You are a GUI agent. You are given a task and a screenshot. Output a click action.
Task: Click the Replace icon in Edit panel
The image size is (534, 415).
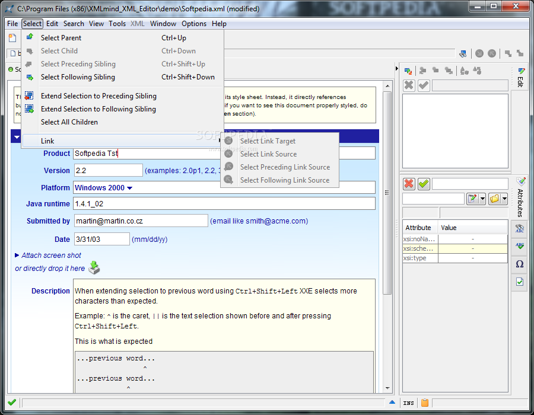(408, 71)
